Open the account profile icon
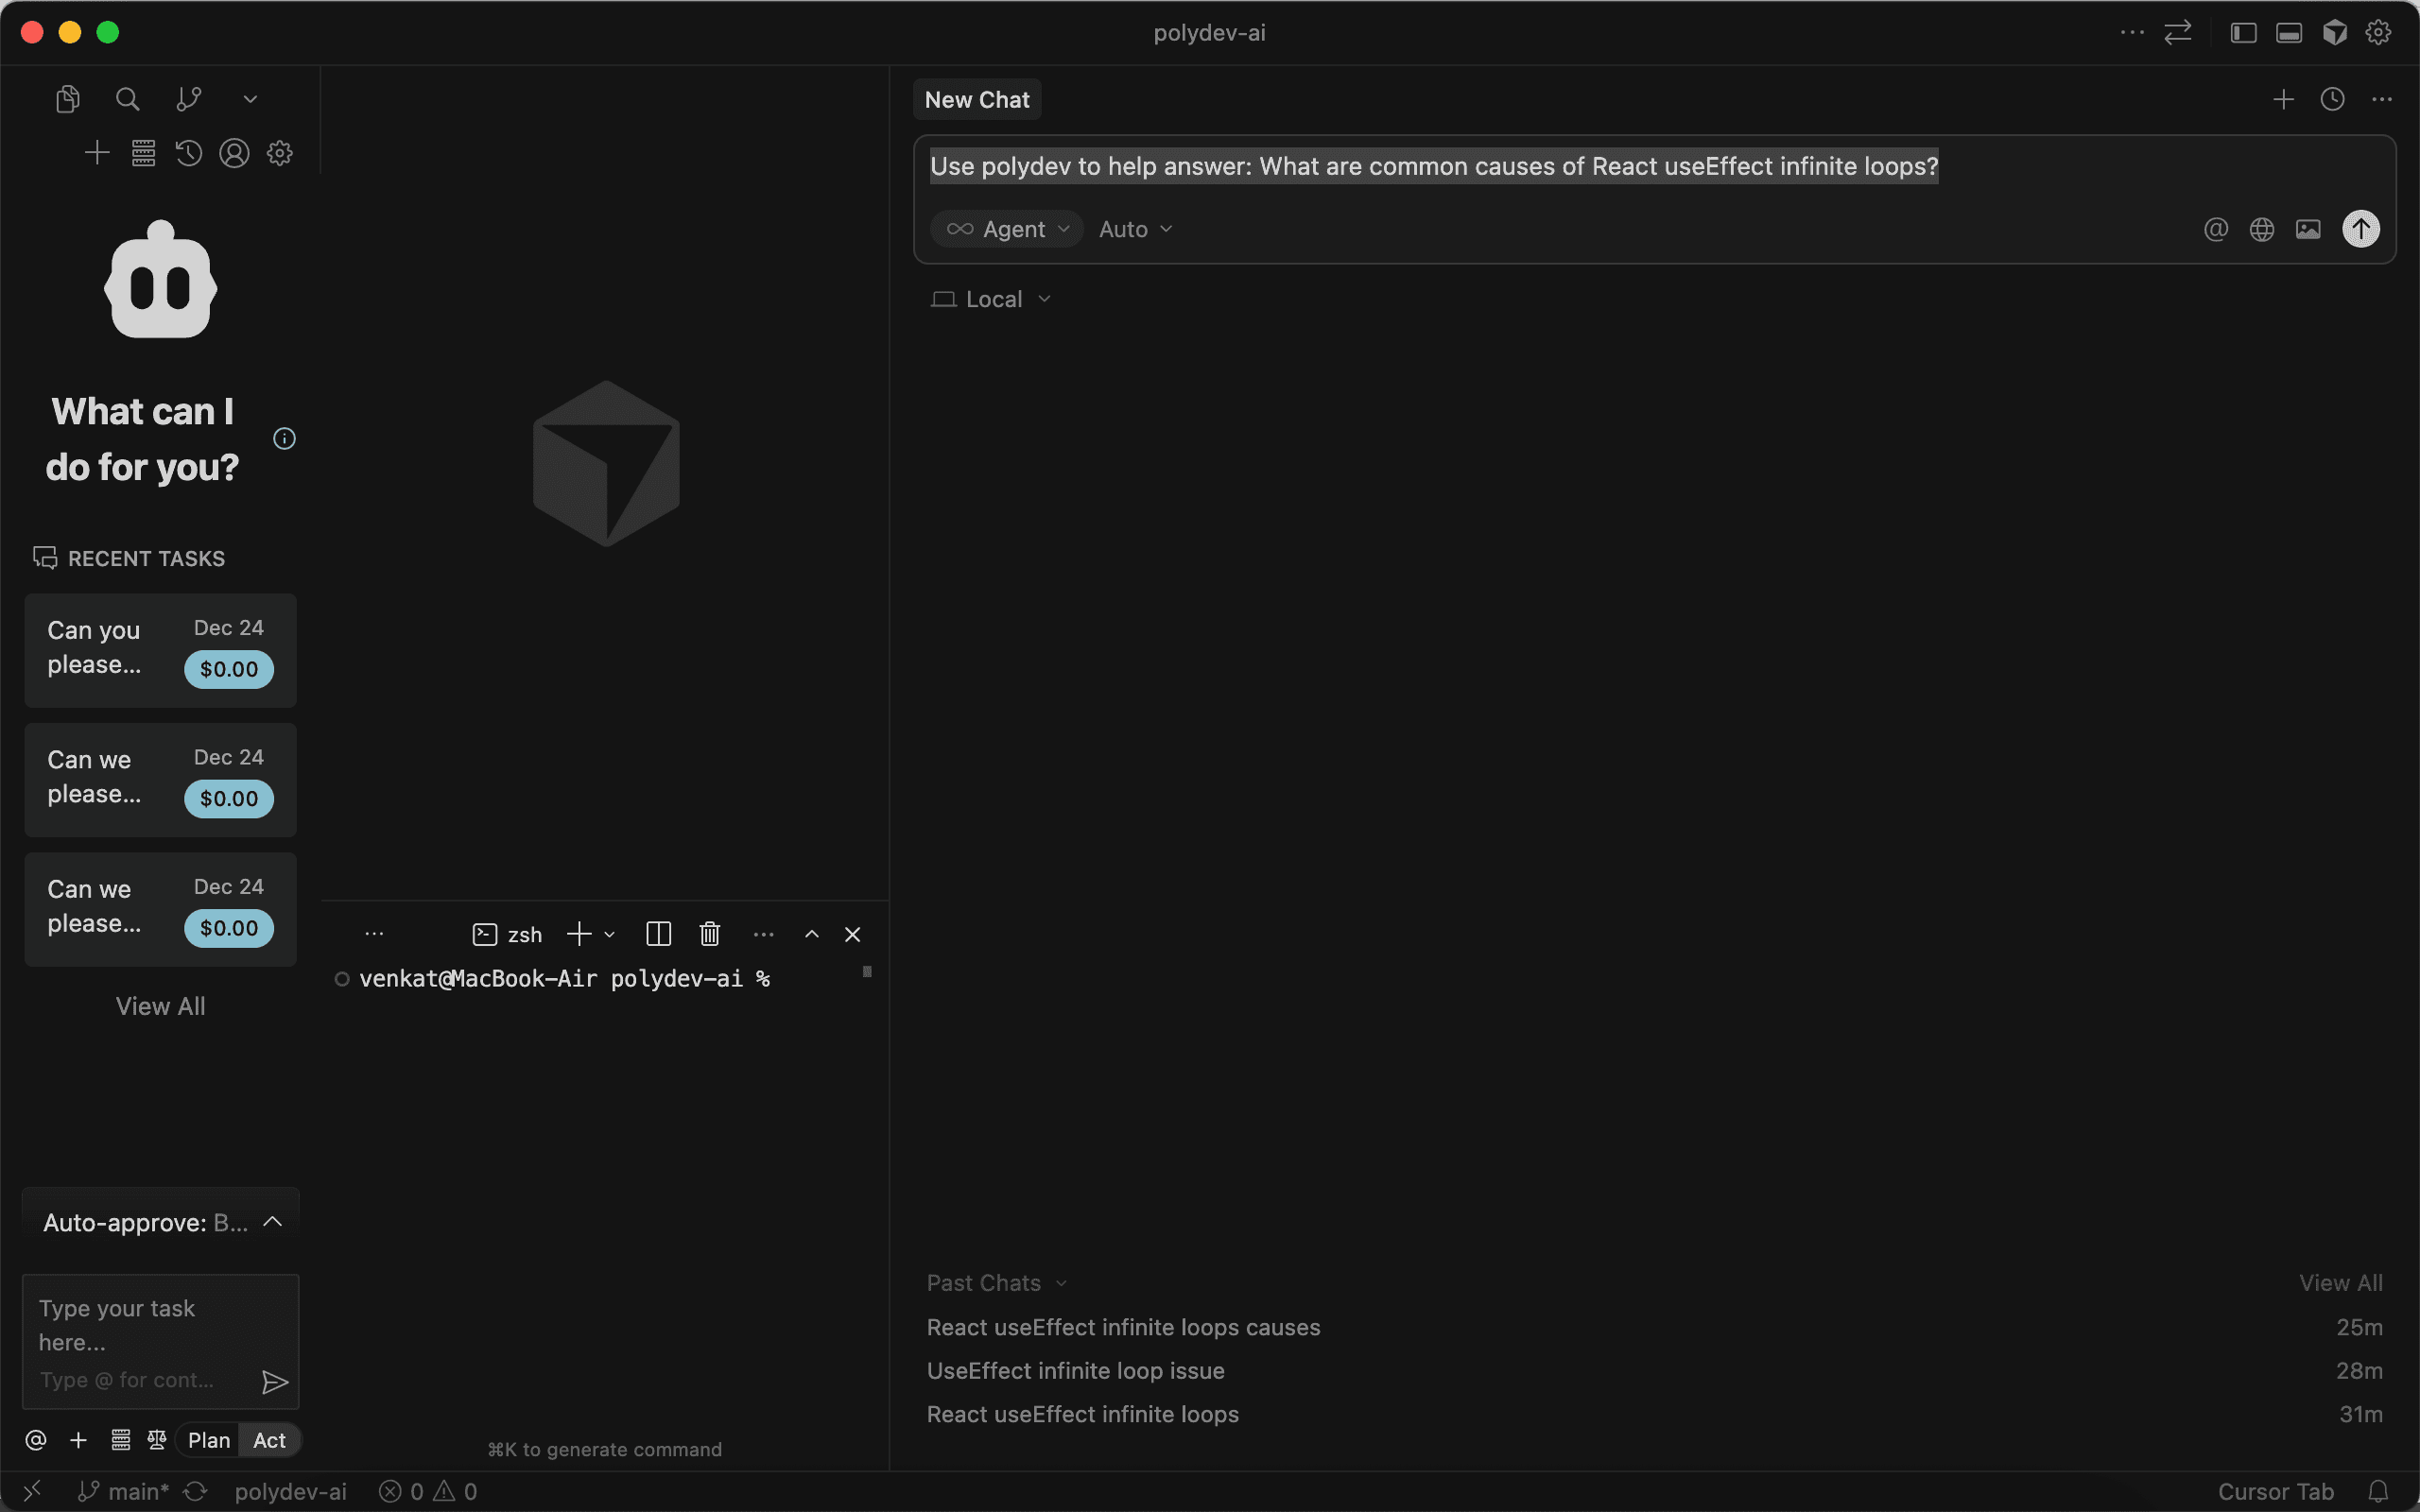 pyautogui.click(x=233, y=152)
